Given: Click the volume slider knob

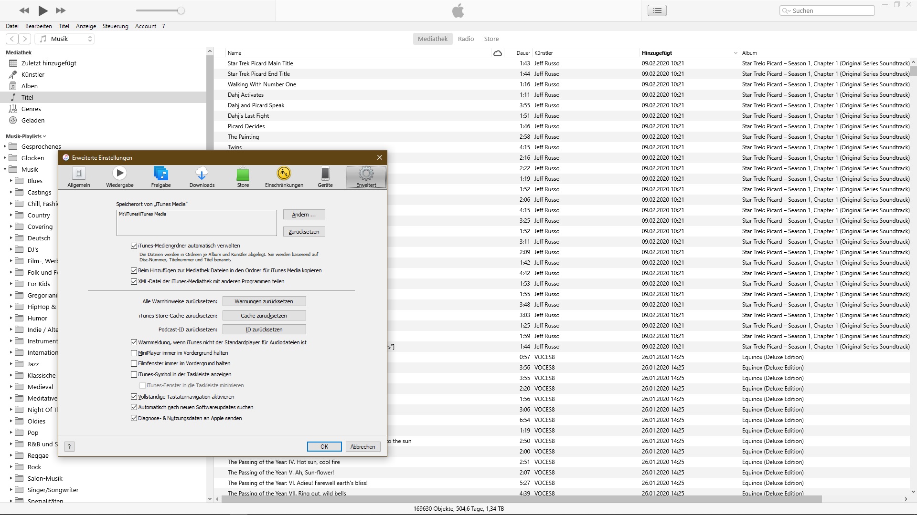Looking at the screenshot, I should pos(181,10).
